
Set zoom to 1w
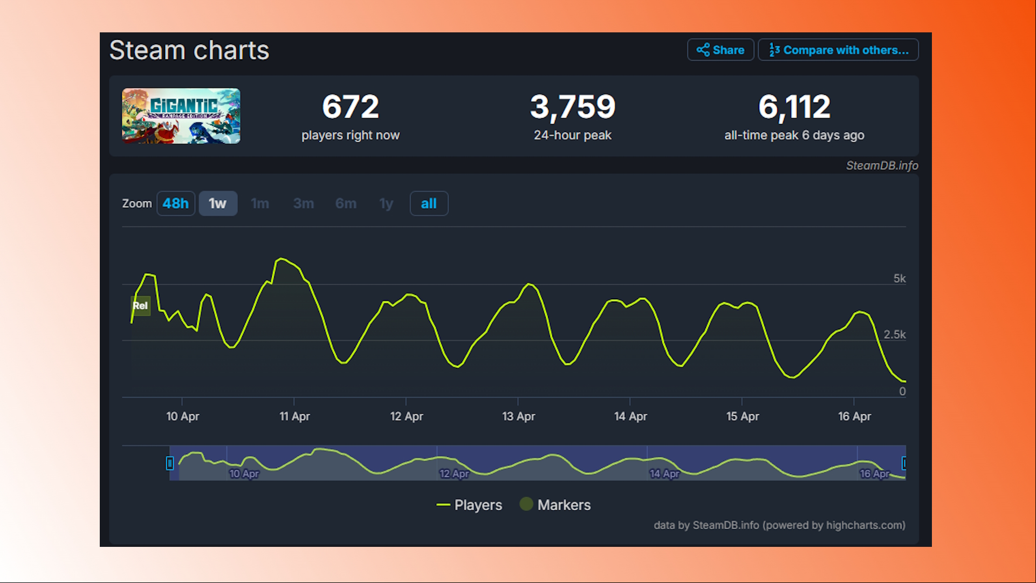click(218, 203)
